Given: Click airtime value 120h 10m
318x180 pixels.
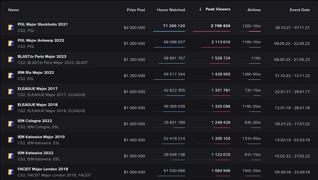Looking at the screenshot, I should point(252,26).
